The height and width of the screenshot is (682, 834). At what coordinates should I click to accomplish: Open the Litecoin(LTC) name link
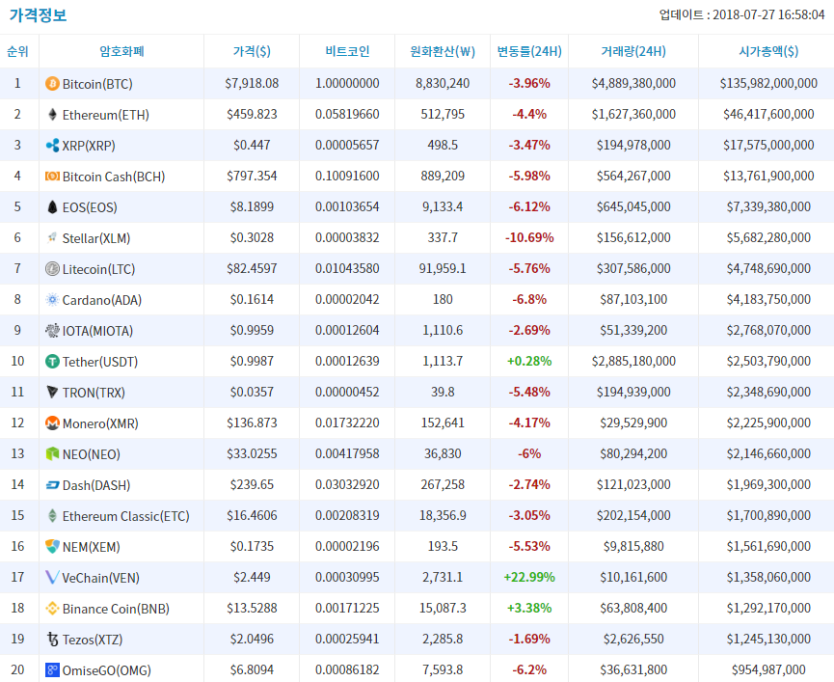[99, 269]
